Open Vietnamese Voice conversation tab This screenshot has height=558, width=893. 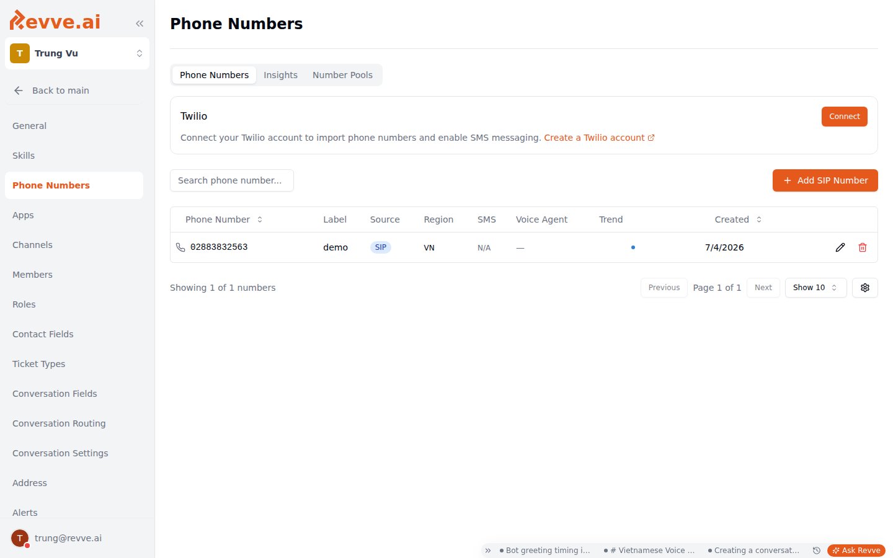click(x=649, y=551)
